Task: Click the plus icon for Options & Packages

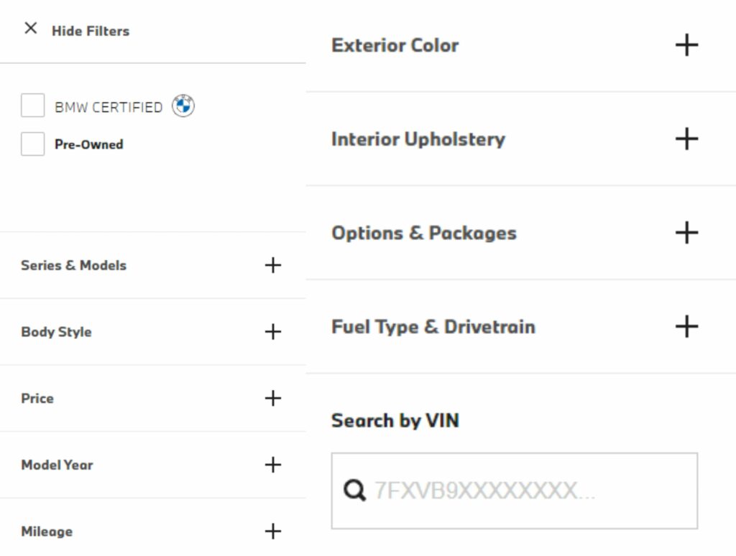Action: coord(687,233)
